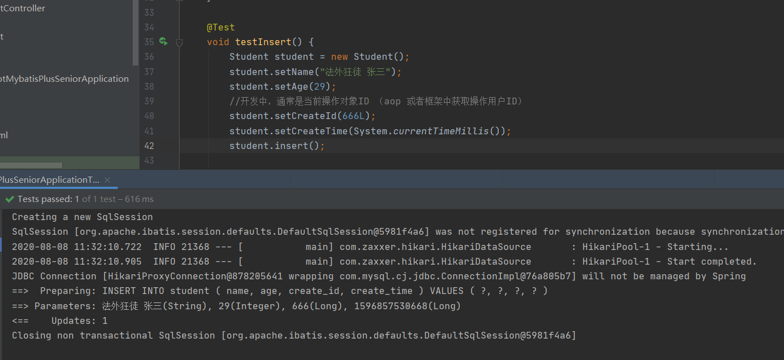The width and height of the screenshot is (784, 360).
Task: Collapse the code block using the gutter arrow
Action: tap(179, 42)
